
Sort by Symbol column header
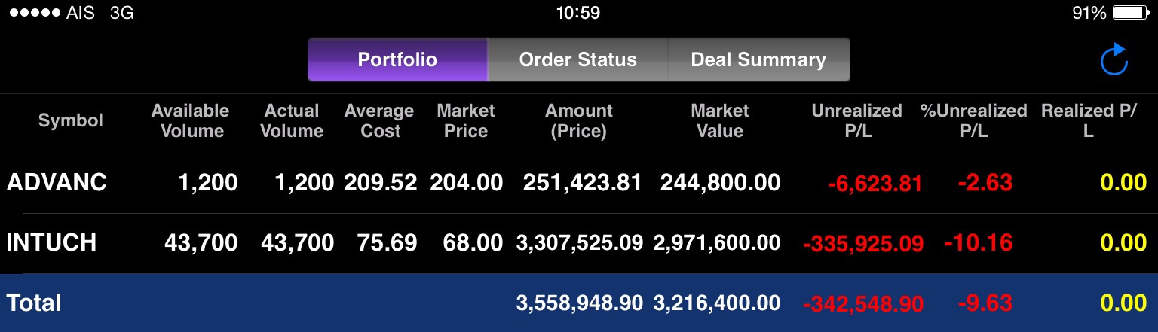click(x=71, y=120)
